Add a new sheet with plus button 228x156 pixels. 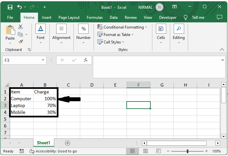click(68, 143)
